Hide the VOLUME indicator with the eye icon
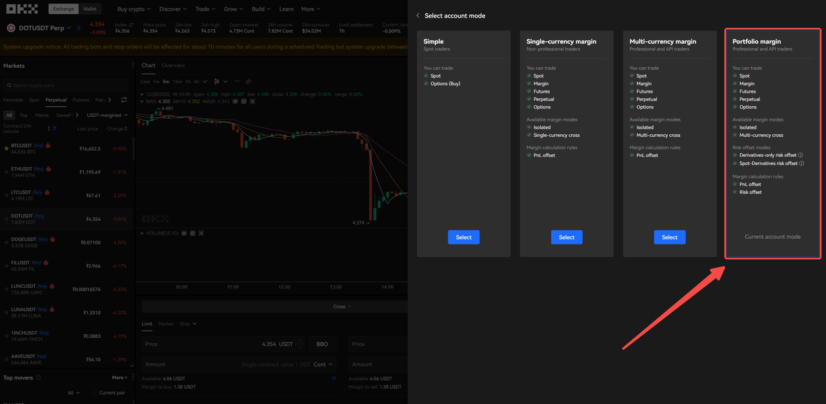This screenshot has width=826, height=404. pyautogui.click(x=184, y=233)
